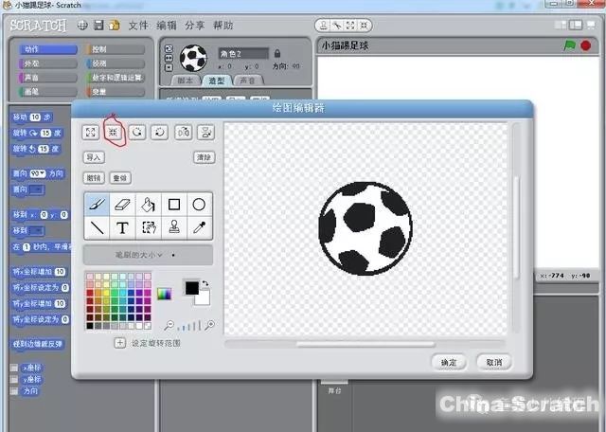The height and width of the screenshot is (432, 606).
Task: Click the green flag to start
Action: [x=569, y=45]
